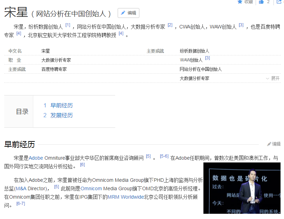Screen dimensions: 284x219
Task: Click the page title 宋星
Action: coord(16,12)
